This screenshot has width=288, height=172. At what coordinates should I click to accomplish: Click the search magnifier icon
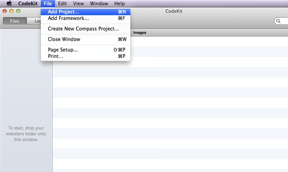tap(278, 21)
